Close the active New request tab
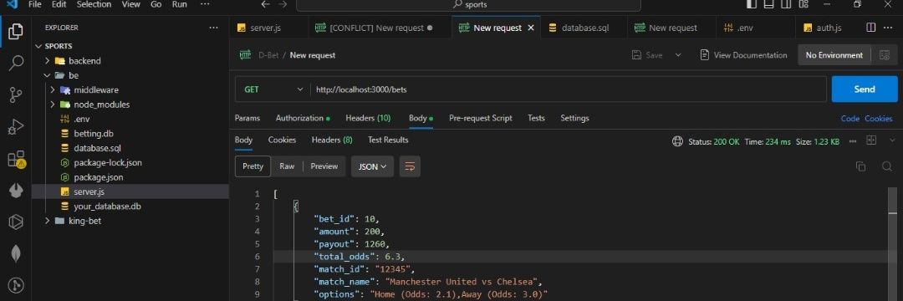This screenshot has width=903, height=301. coord(531,28)
